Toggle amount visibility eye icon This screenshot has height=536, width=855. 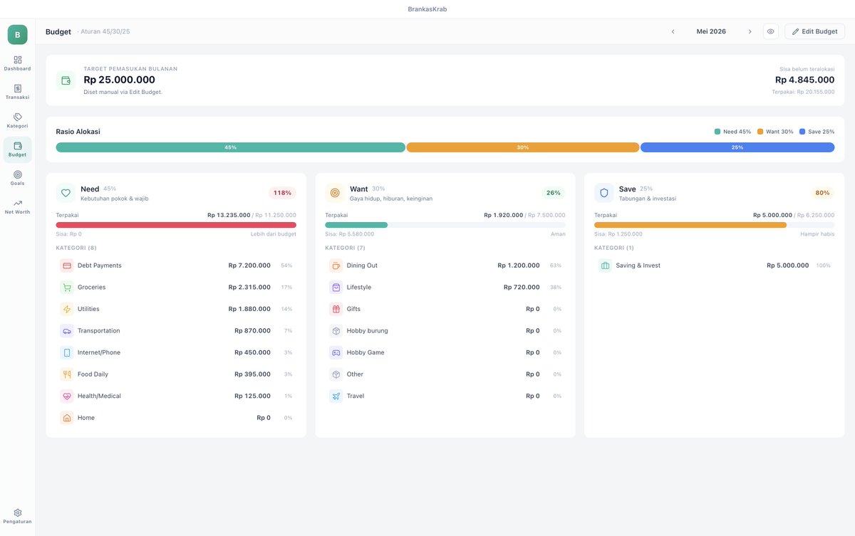770,31
